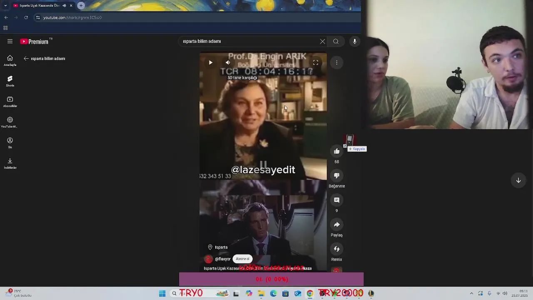The width and height of the screenshot is (533, 300).
Task: Mute the tab via its speaker icon
Action: [64, 5]
